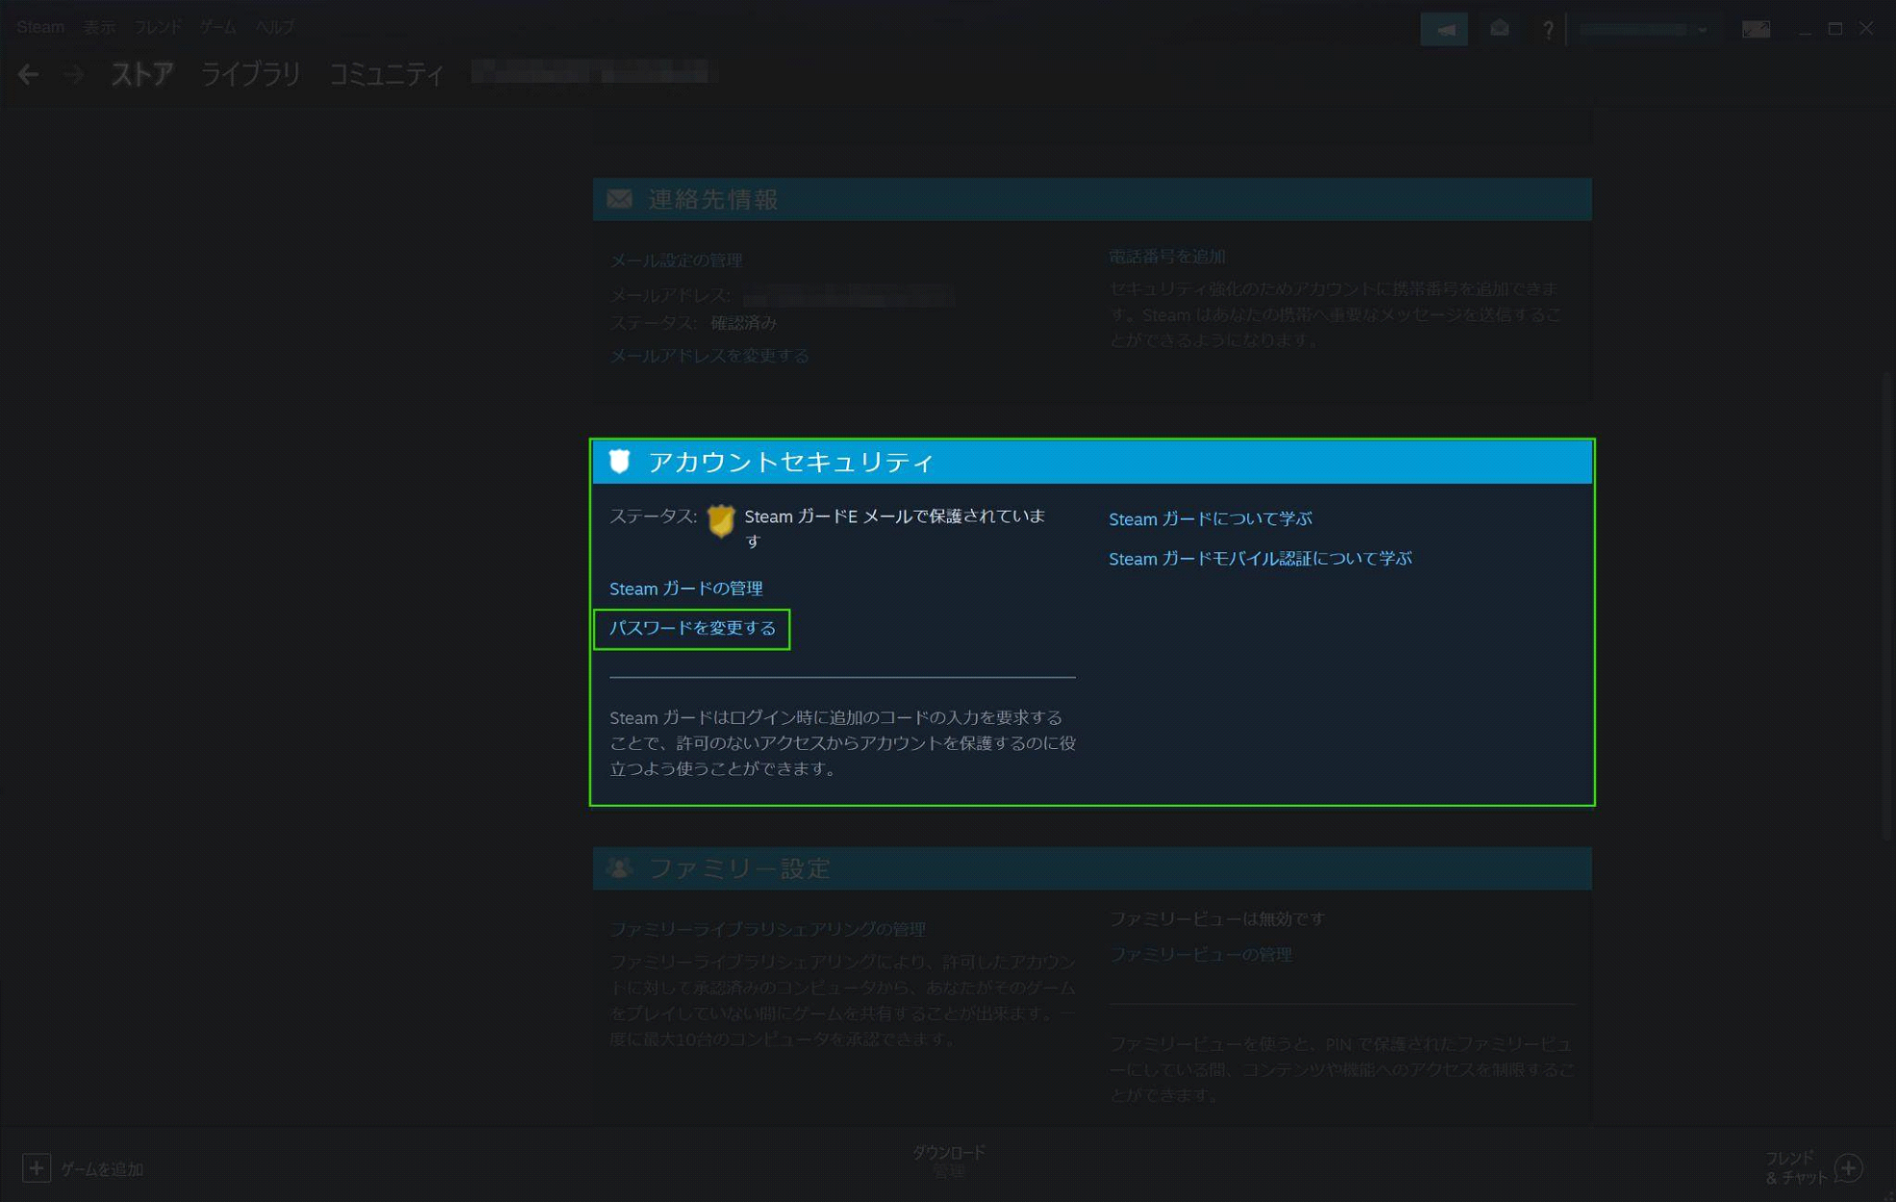Click the vertical scrollbar on right edge
This screenshot has height=1202, width=1896.
(x=1888, y=606)
